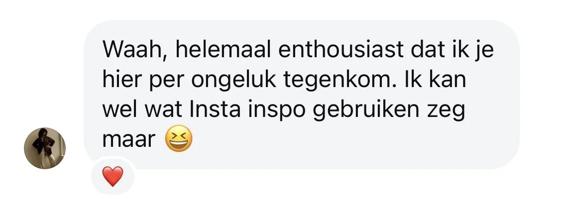Click the word "helemaal" in first line
The width and height of the screenshot is (570, 212).
[x=223, y=50]
